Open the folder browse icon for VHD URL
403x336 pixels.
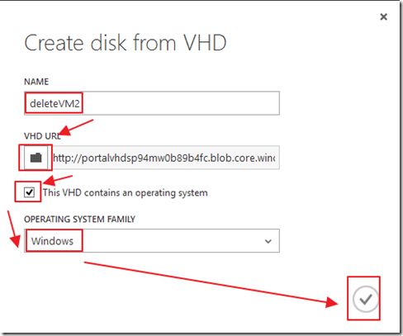point(36,158)
